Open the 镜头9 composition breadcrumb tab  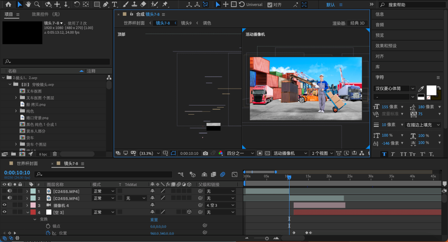[x=186, y=23]
